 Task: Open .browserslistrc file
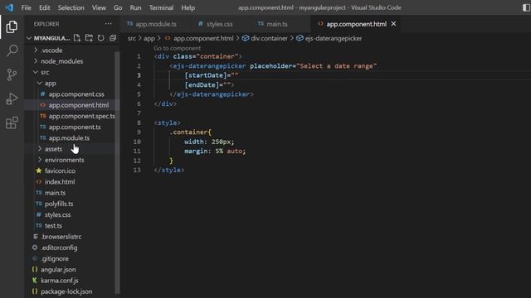click(x=61, y=237)
